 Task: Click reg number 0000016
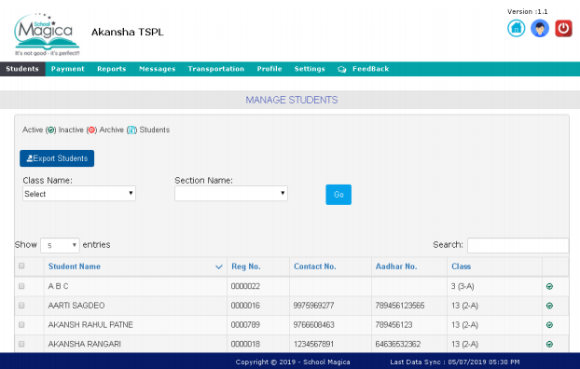[245, 306]
